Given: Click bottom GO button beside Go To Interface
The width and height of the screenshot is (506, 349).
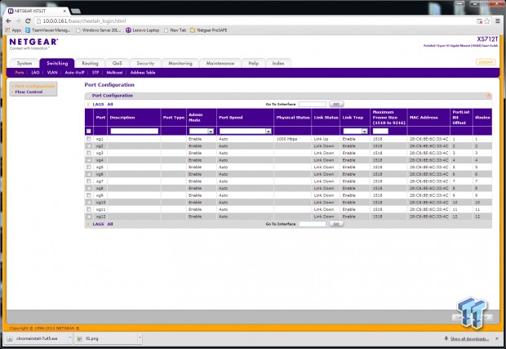Looking at the screenshot, I should 336,224.
